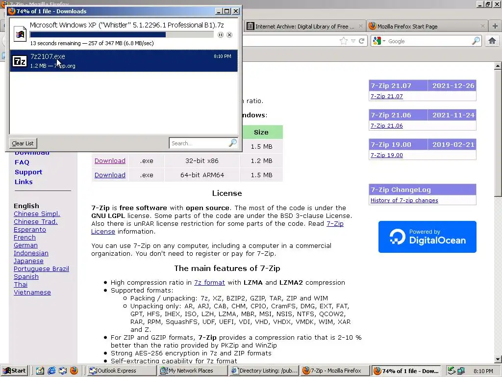Download the 64-bit ARM64 .exe
502x377 pixels.
tap(110, 175)
